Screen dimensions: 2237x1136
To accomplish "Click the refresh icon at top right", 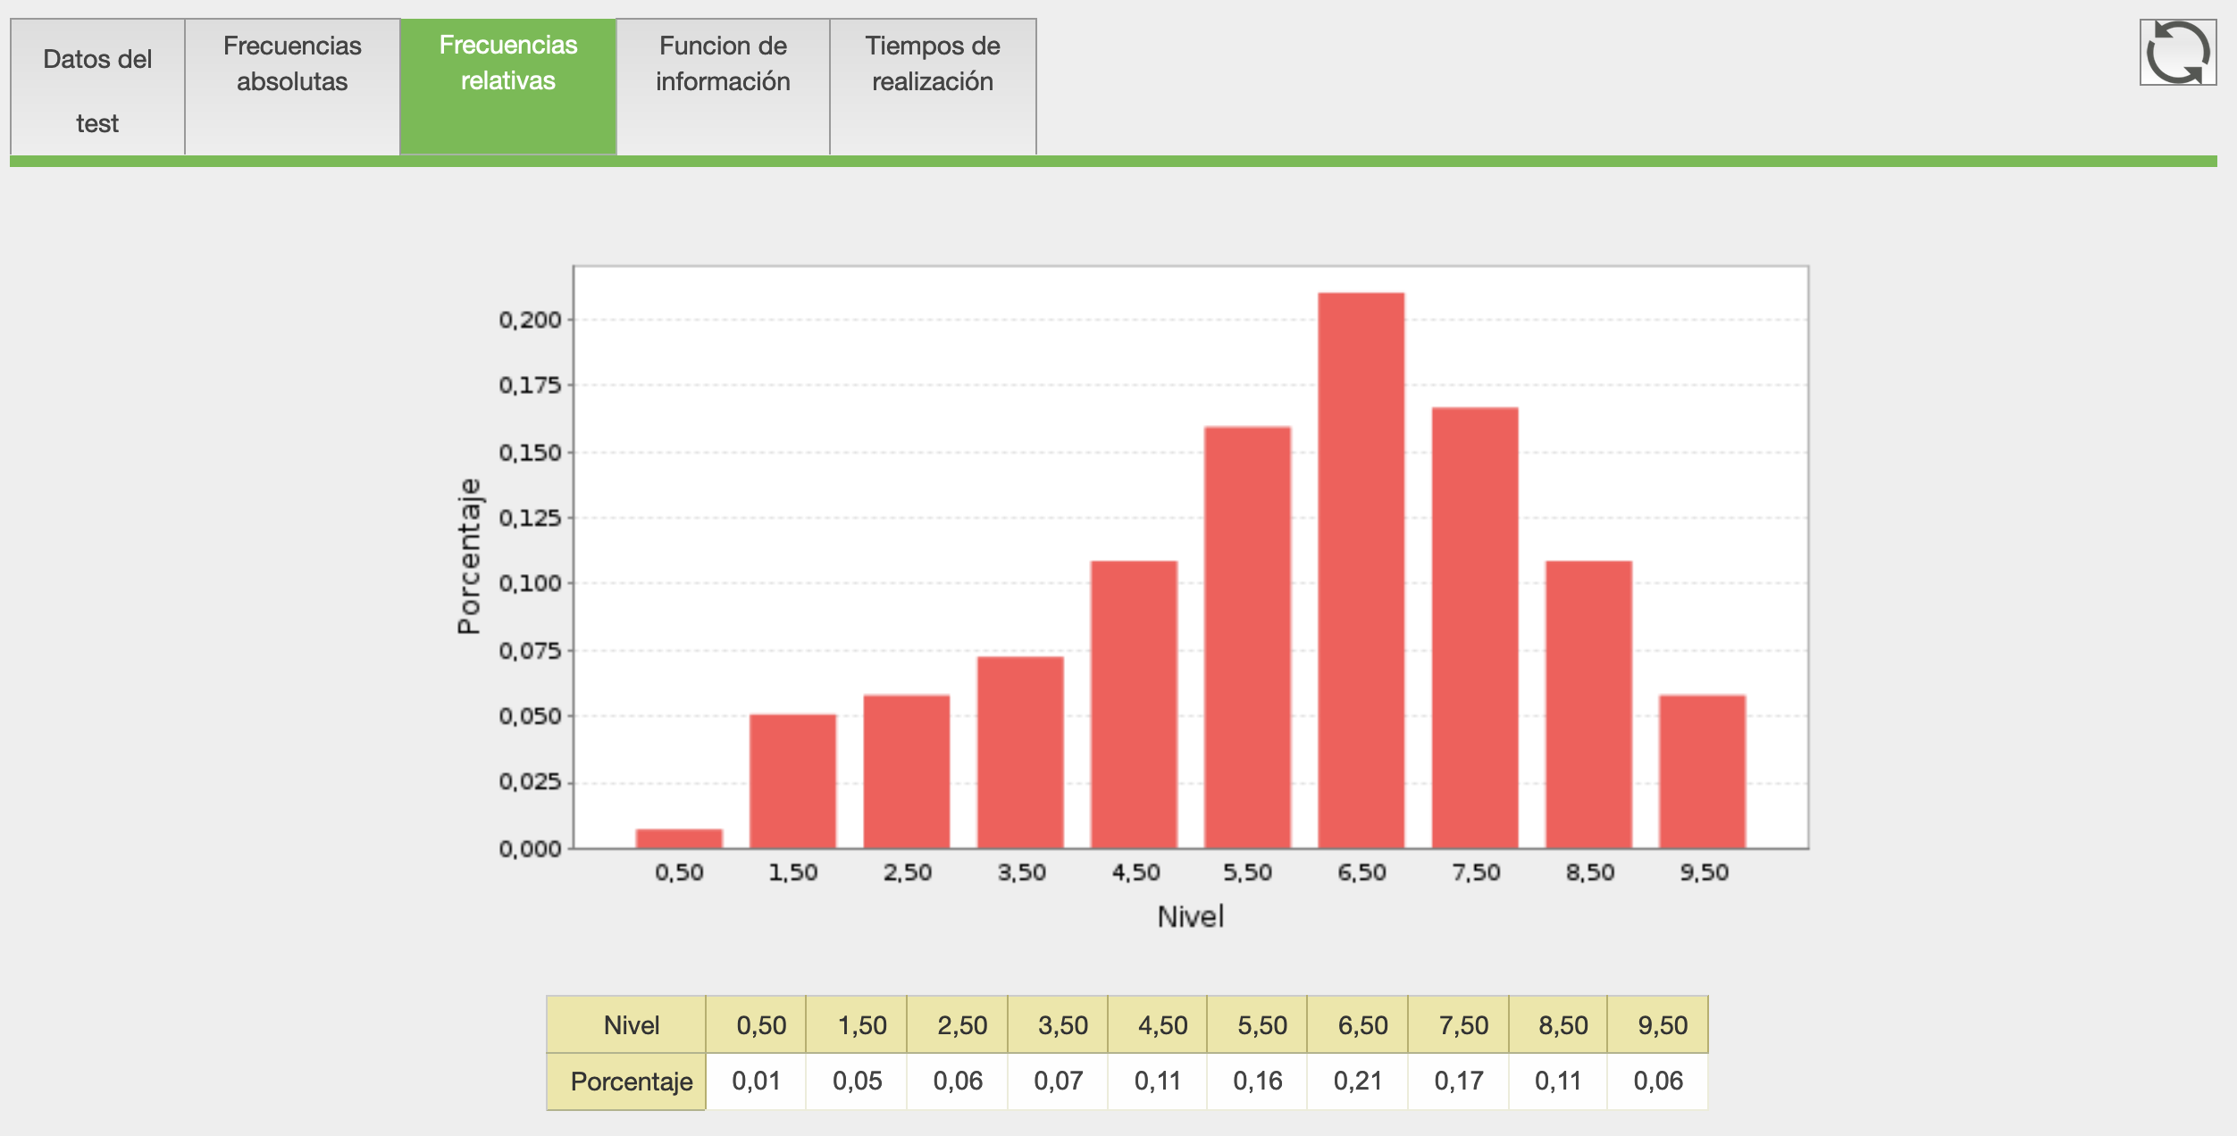I will click(2177, 53).
